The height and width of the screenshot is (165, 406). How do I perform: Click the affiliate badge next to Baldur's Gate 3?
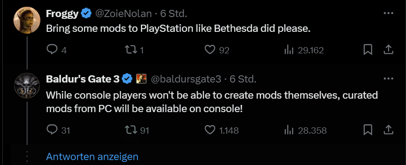click(x=141, y=78)
